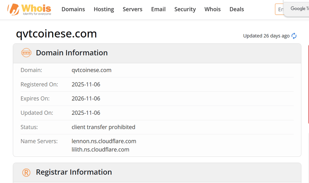The width and height of the screenshot is (309, 183).
Task: Click the orange www globe icon
Action: (26, 53)
